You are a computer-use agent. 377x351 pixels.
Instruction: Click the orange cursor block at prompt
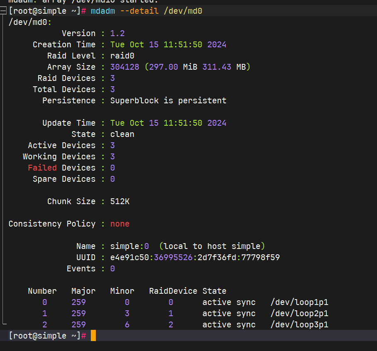93,336
